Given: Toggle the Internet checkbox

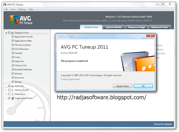Looking at the screenshot, I should coord(13,74).
